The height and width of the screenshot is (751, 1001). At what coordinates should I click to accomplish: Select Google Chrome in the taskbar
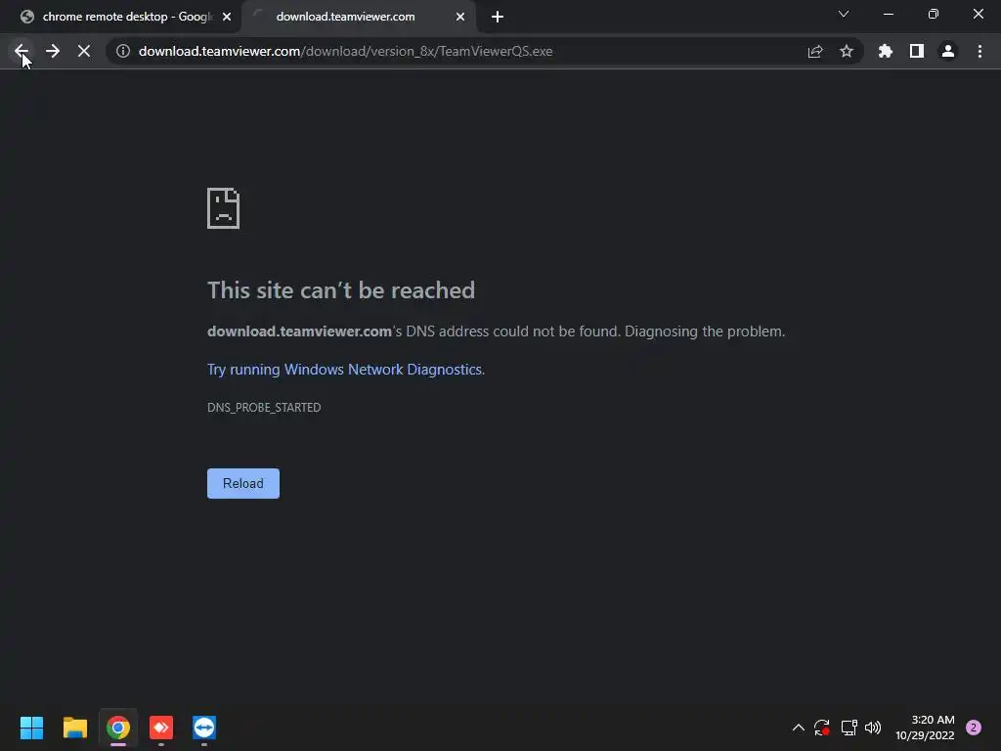(118, 728)
